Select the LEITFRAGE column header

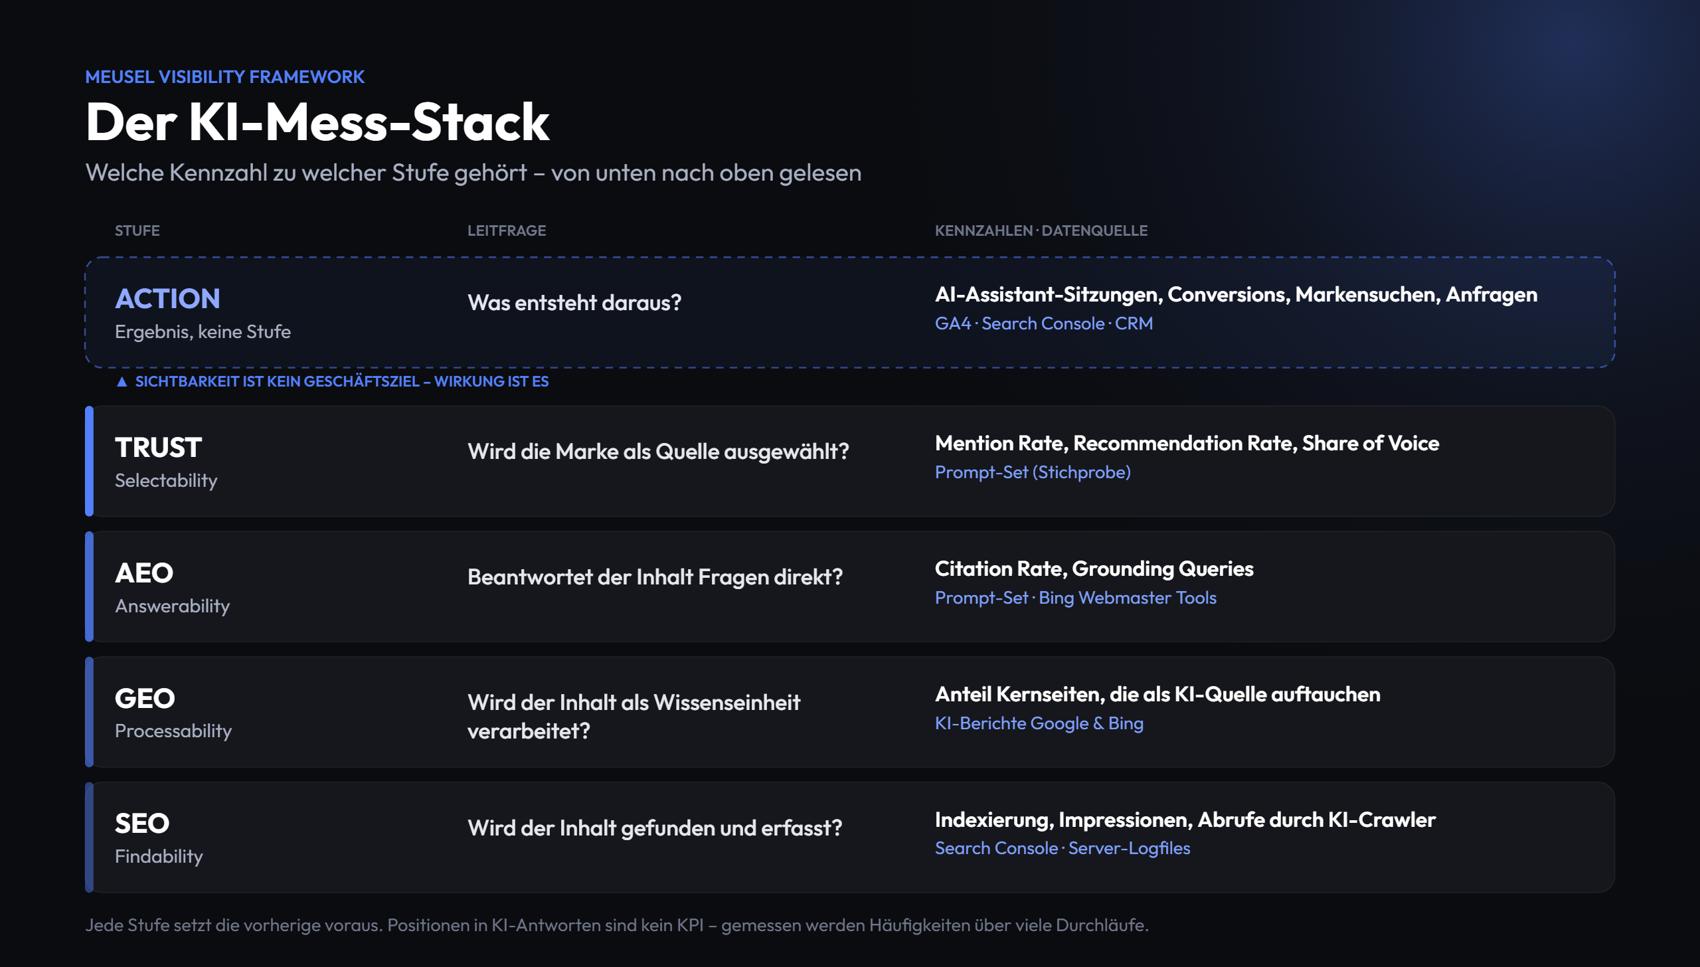[x=507, y=230]
